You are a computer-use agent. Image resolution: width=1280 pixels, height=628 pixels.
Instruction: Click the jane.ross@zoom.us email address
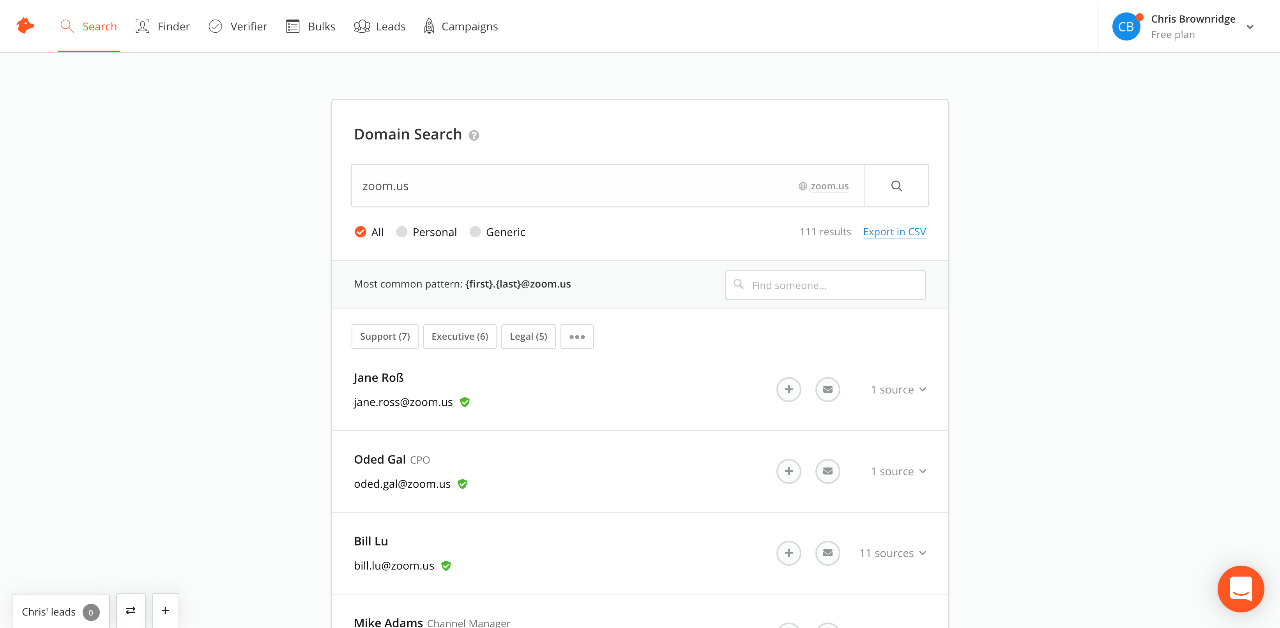point(403,402)
